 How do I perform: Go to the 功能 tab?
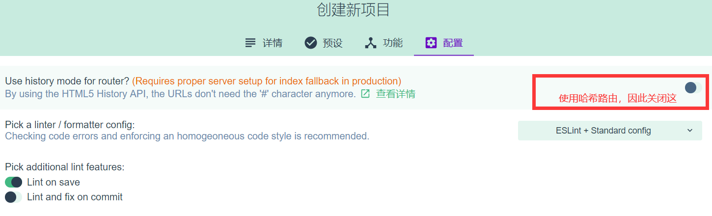click(393, 43)
